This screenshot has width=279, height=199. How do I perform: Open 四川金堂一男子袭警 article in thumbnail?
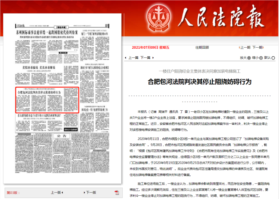(x=95, y=110)
